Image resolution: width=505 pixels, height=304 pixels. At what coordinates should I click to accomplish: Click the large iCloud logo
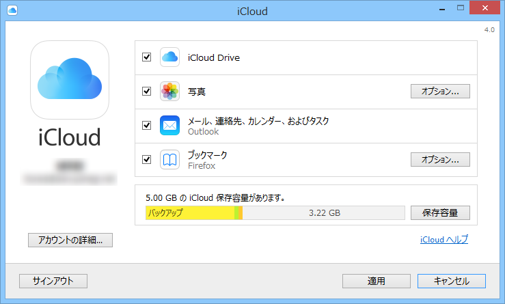(x=70, y=79)
